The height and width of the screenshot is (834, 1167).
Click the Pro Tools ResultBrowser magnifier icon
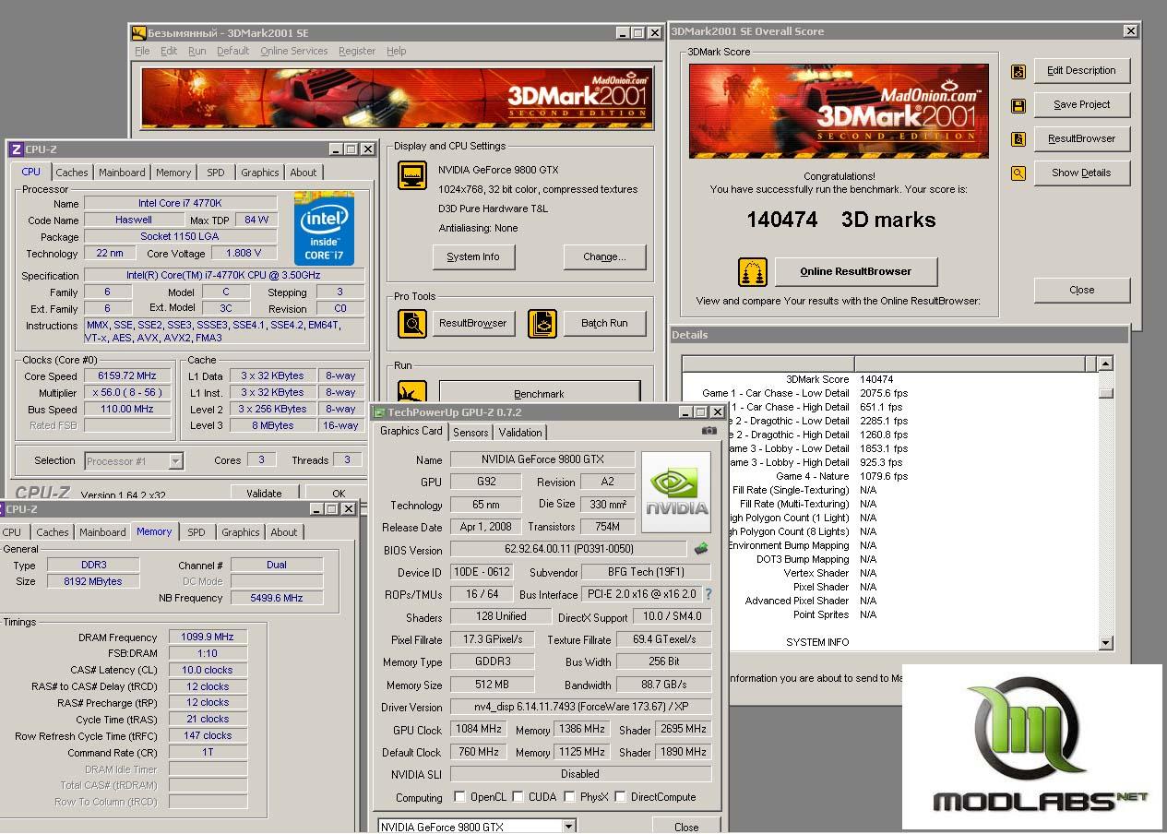(412, 324)
